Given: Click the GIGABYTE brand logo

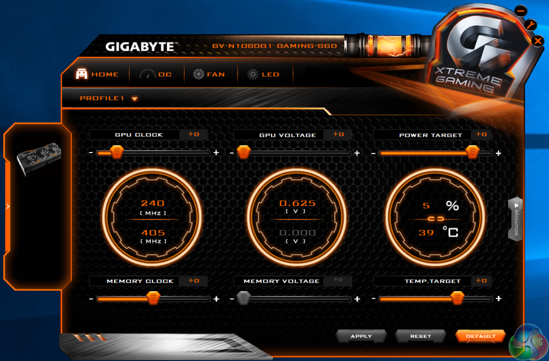Looking at the screenshot, I should [x=142, y=47].
